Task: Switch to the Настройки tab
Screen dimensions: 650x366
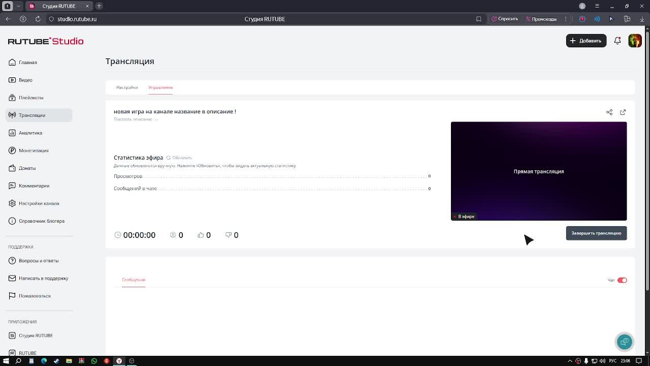Action: tap(127, 87)
